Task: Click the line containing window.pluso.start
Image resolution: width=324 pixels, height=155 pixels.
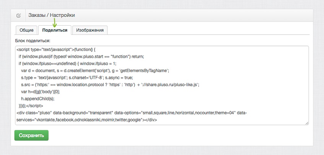Action: pos(81,57)
